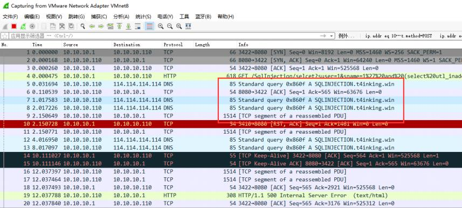This screenshot has width=462, height=208.
Task: Open find packet magnifier tool
Action: (x=83, y=26)
